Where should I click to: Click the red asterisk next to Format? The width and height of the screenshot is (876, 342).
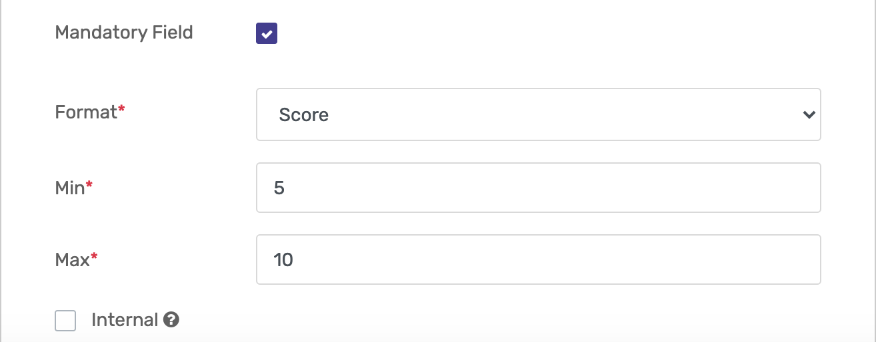[x=122, y=108]
